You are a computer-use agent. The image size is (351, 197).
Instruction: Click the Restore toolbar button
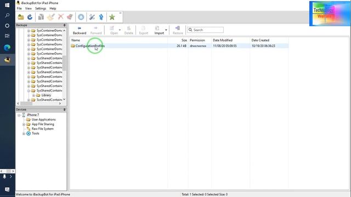click(x=178, y=31)
